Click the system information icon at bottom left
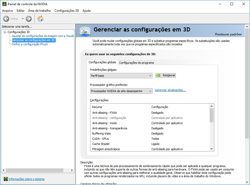 pyautogui.click(x=5, y=179)
